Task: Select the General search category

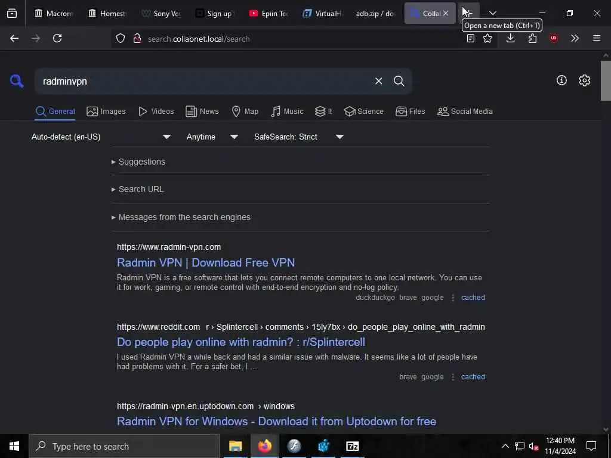Action: click(x=55, y=112)
